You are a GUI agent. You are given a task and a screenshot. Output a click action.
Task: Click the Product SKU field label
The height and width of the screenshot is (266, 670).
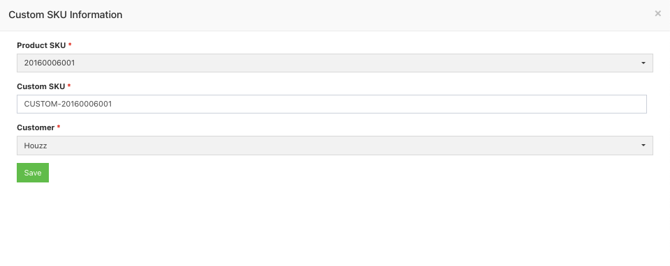(41, 45)
